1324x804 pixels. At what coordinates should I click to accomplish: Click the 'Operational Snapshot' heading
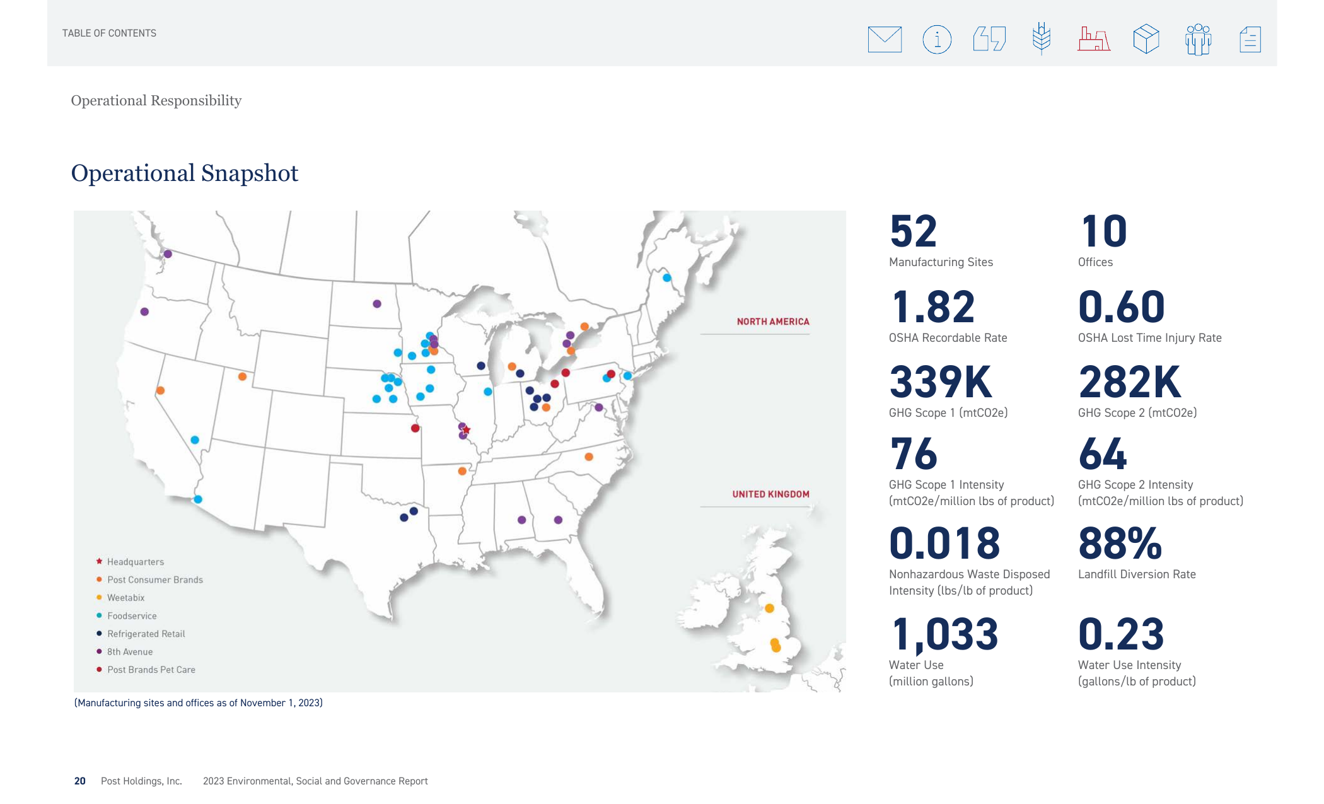pyautogui.click(x=185, y=173)
